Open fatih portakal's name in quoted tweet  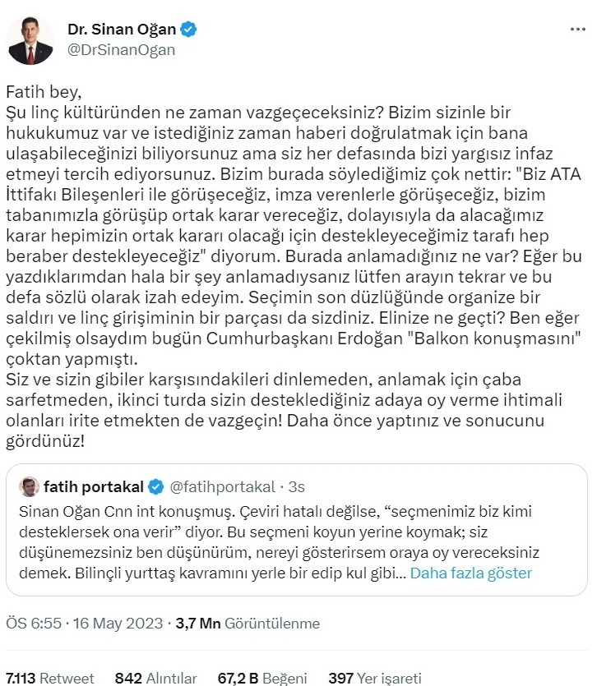[x=93, y=486]
